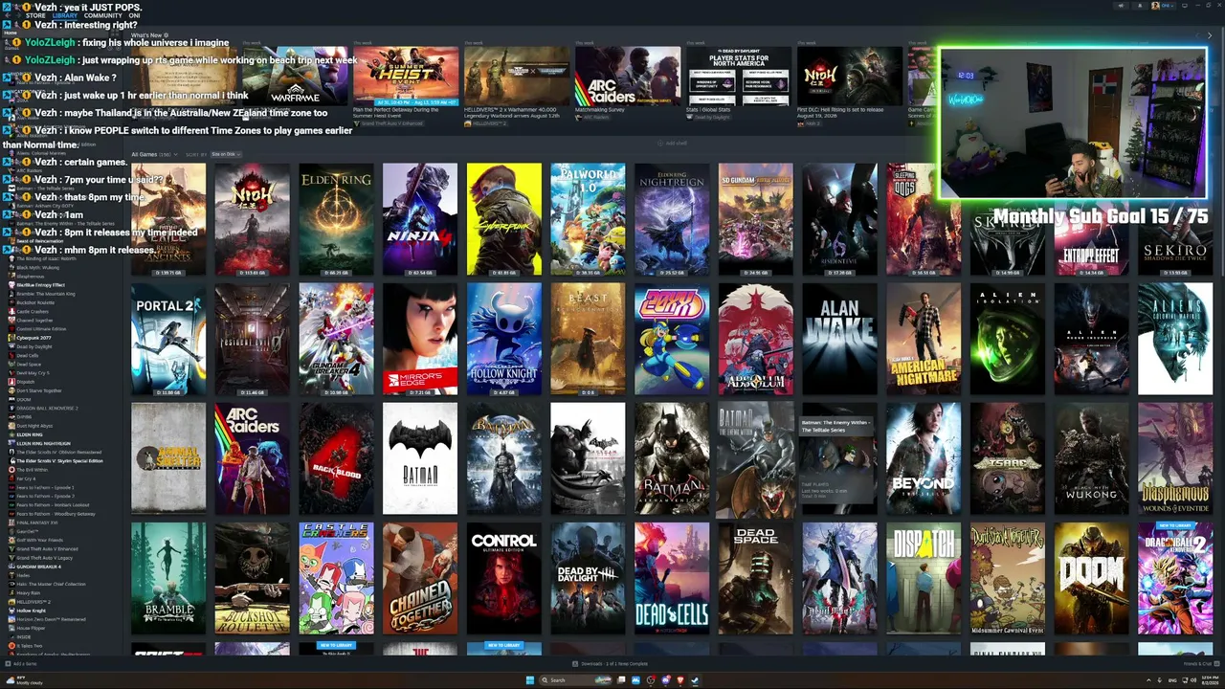This screenshot has height=689, width=1225.
Task: Open the What's New settings gear
Action: [166, 35]
